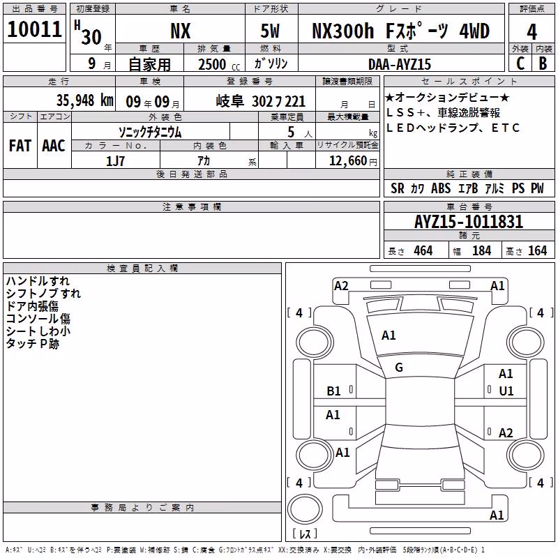Select displacement value 2500 cc

[x=219, y=64]
